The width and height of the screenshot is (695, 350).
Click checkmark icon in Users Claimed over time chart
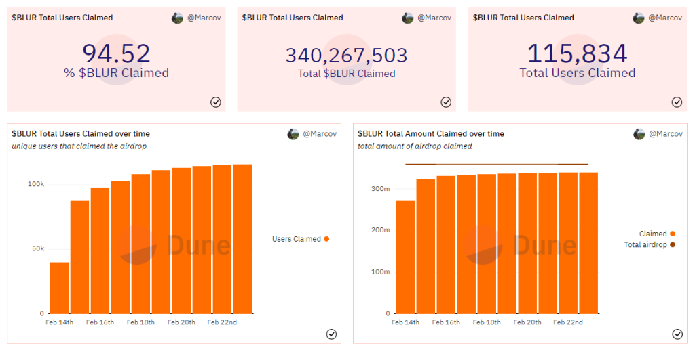pos(331,334)
